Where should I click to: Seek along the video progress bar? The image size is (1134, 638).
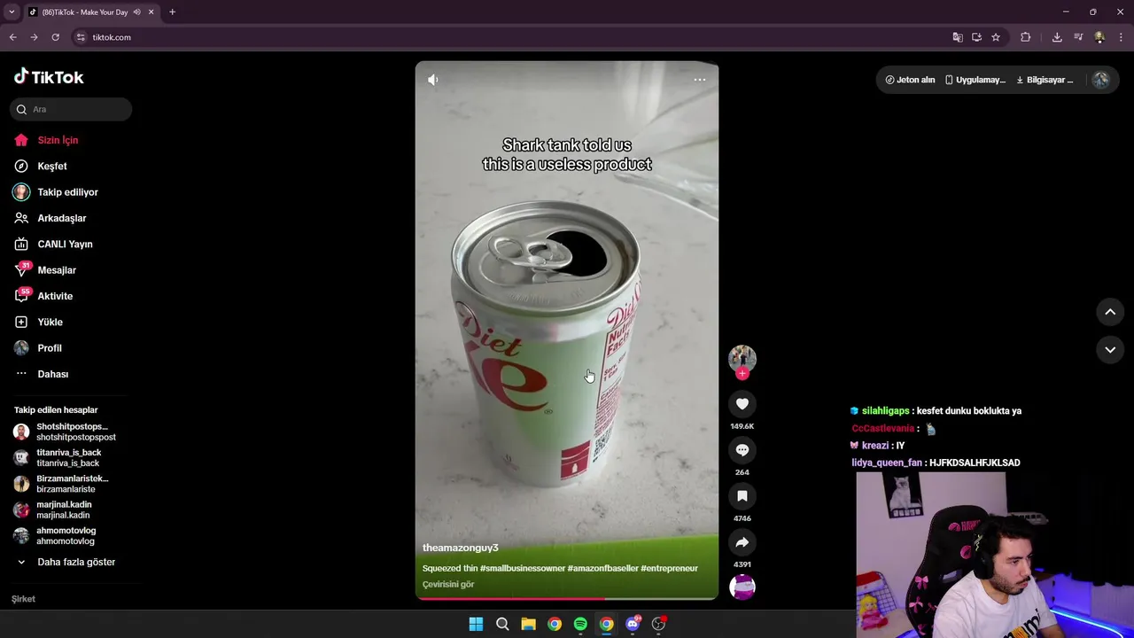point(567,599)
